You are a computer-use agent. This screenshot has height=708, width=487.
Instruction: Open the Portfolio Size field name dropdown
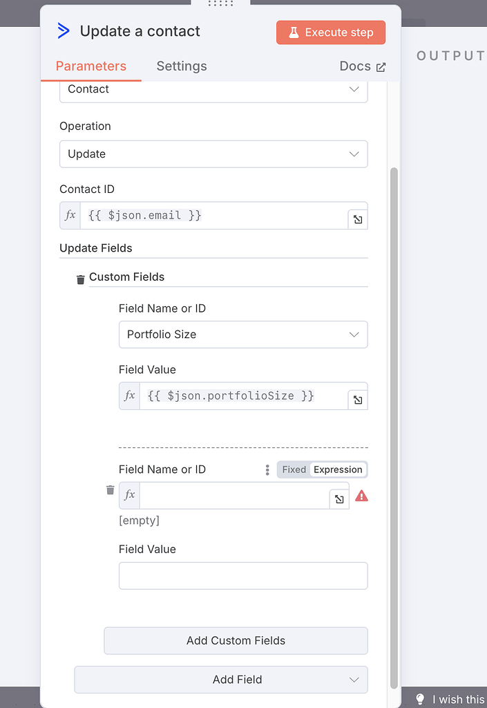[x=242, y=335]
